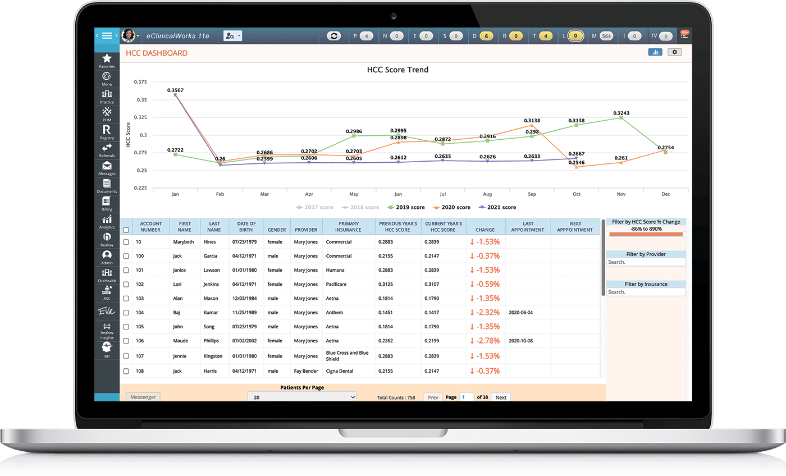Open Favorites in the sidebar
This screenshot has height=476, width=786.
click(107, 61)
